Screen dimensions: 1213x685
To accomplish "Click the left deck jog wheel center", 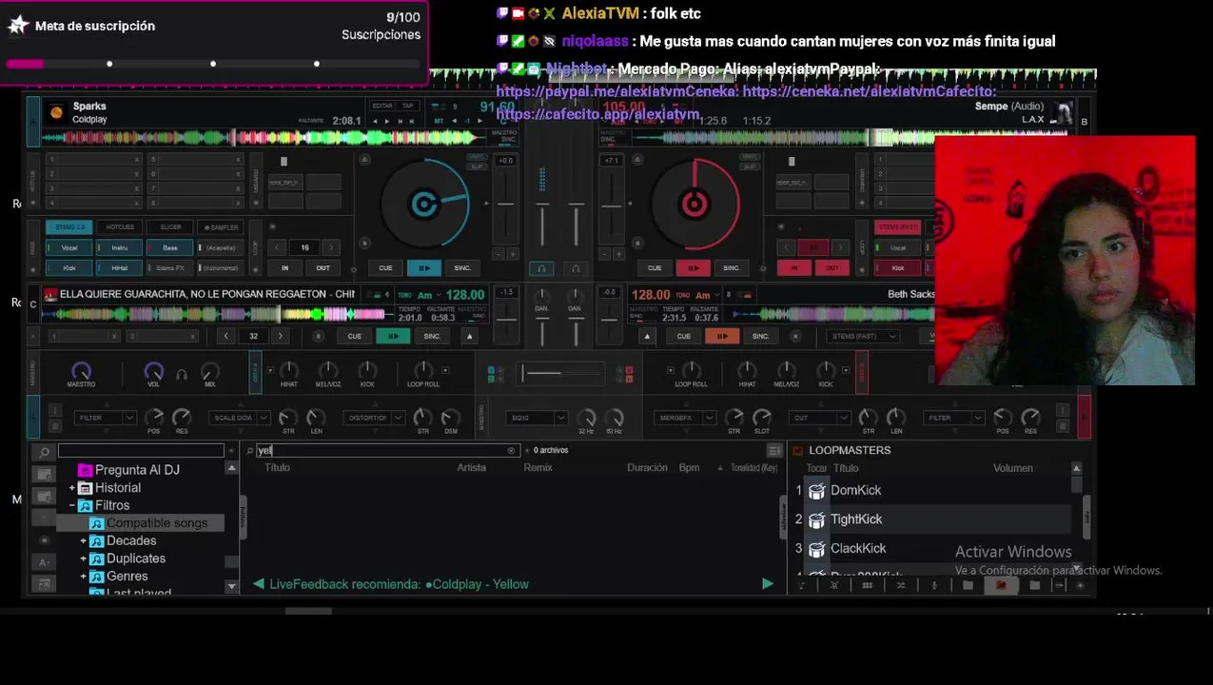I will [x=423, y=204].
